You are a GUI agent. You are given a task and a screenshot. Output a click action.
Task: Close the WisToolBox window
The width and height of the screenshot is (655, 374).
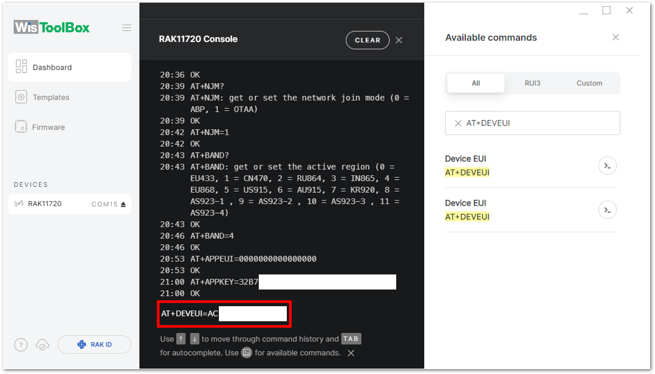[629, 10]
